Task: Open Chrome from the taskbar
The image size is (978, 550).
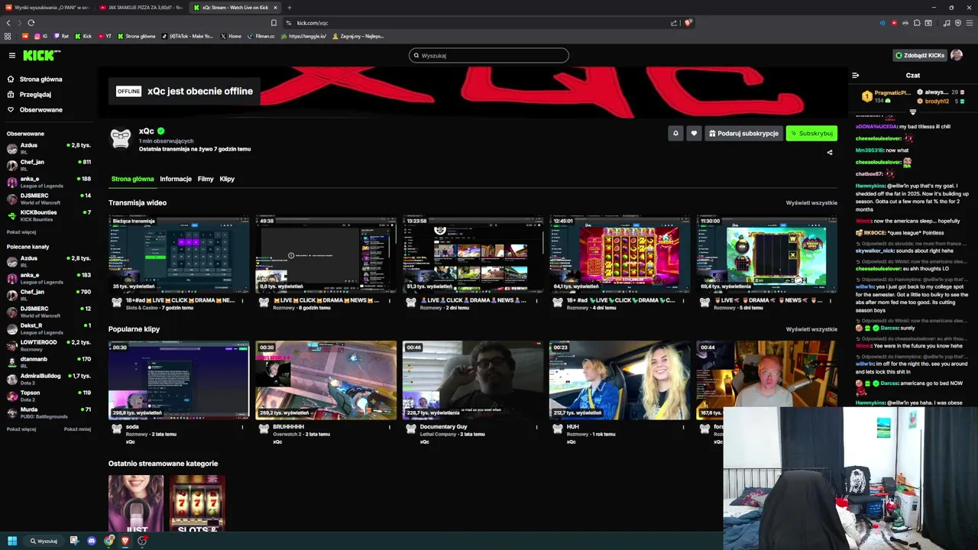Action: [109, 541]
